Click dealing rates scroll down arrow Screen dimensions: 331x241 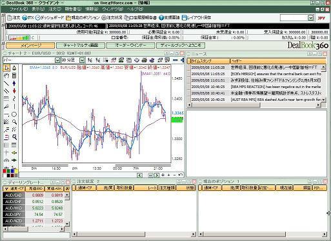(x=67, y=224)
